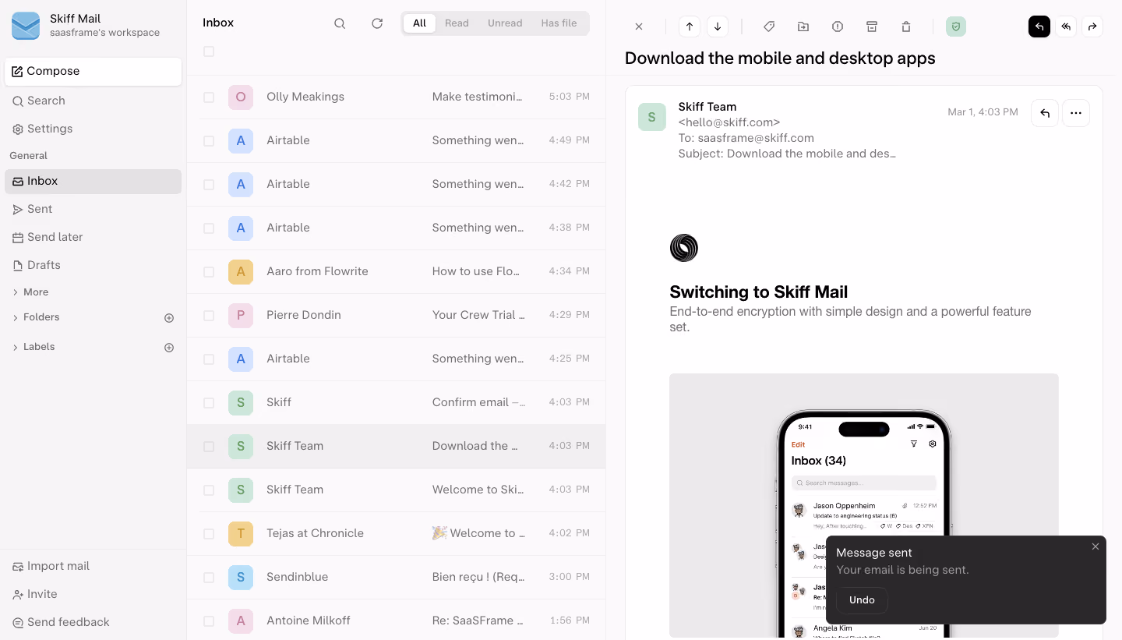1122x640 pixels.
Task: Select the Aaro from Flowrite email checkbox
Action: [209, 272]
